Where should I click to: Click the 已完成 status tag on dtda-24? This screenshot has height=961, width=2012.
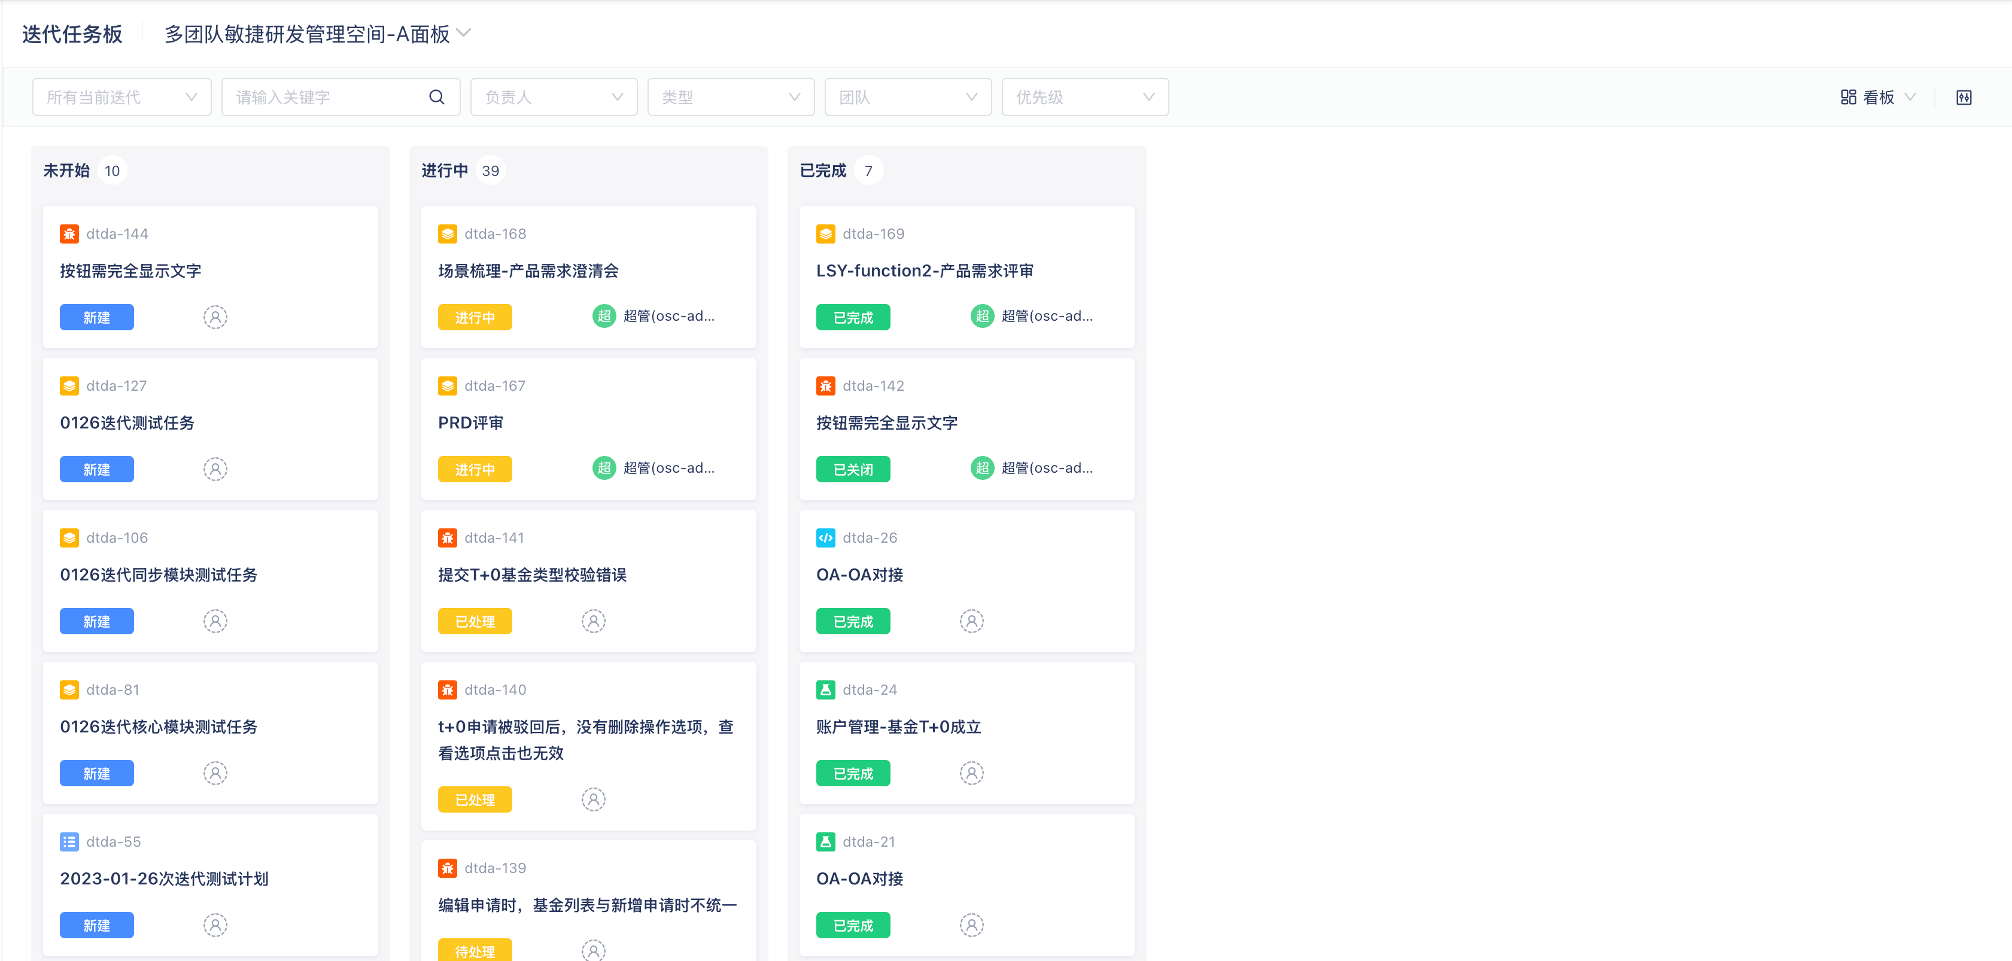coord(853,773)
